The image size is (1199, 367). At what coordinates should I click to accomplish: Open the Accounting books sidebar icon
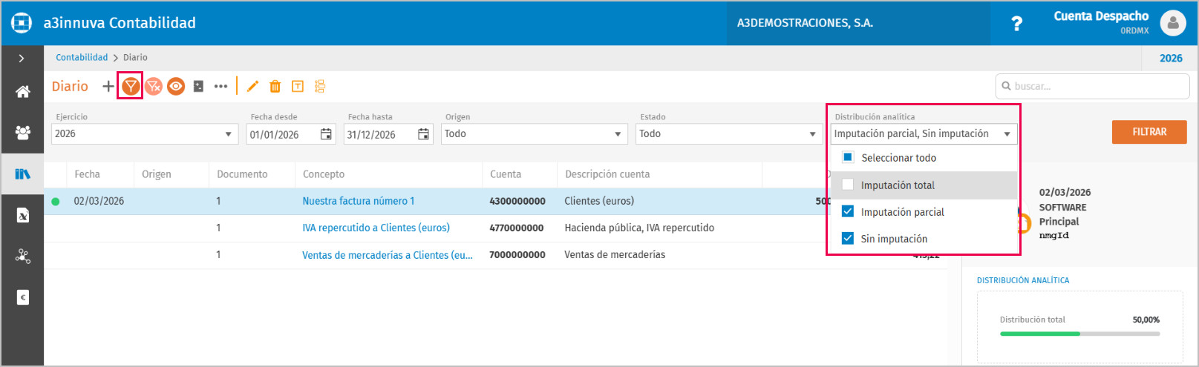[x=23, y=174]
